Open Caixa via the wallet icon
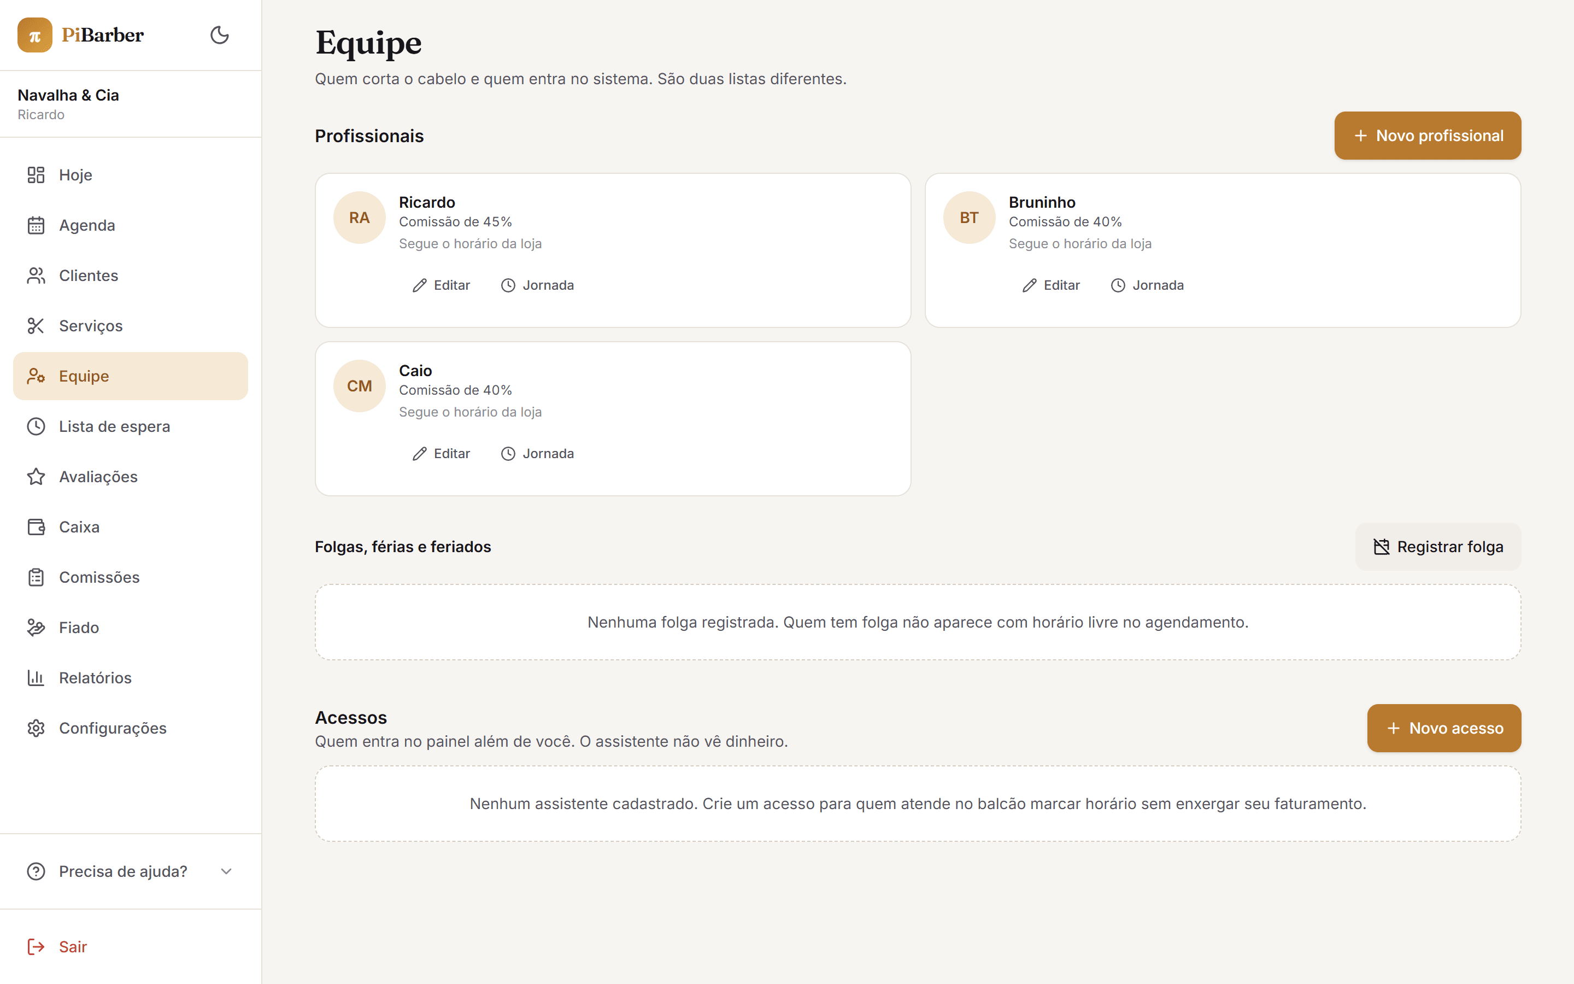Image resolution: width=1574 pixels, height=984 pixels. [36, 526]
